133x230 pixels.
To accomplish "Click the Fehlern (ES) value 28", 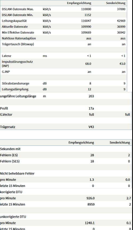I will pyautogui.click(x=92, y=155).
